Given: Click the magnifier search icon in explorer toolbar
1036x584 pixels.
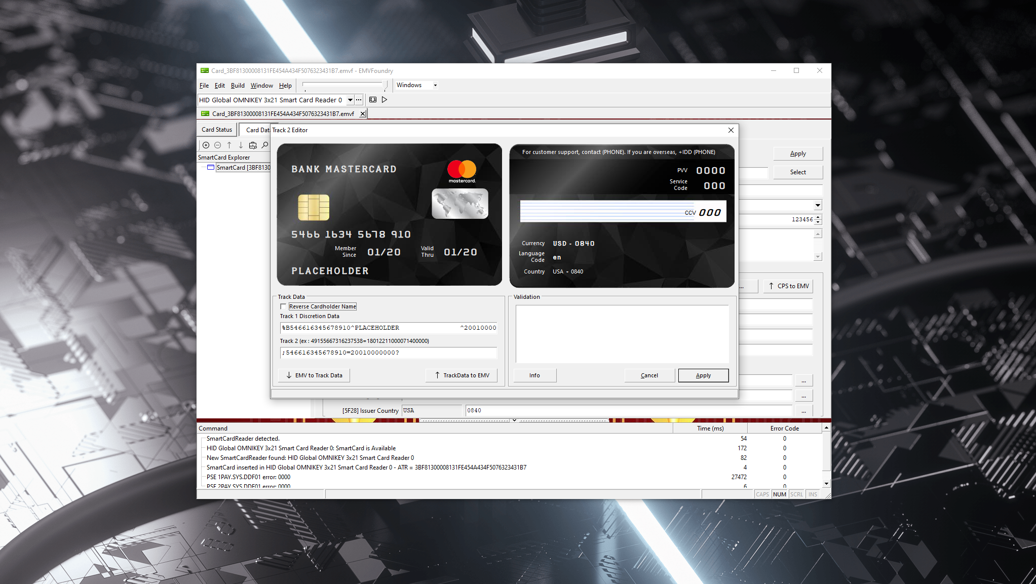Looking at the screenshot, I should [265, 145].
